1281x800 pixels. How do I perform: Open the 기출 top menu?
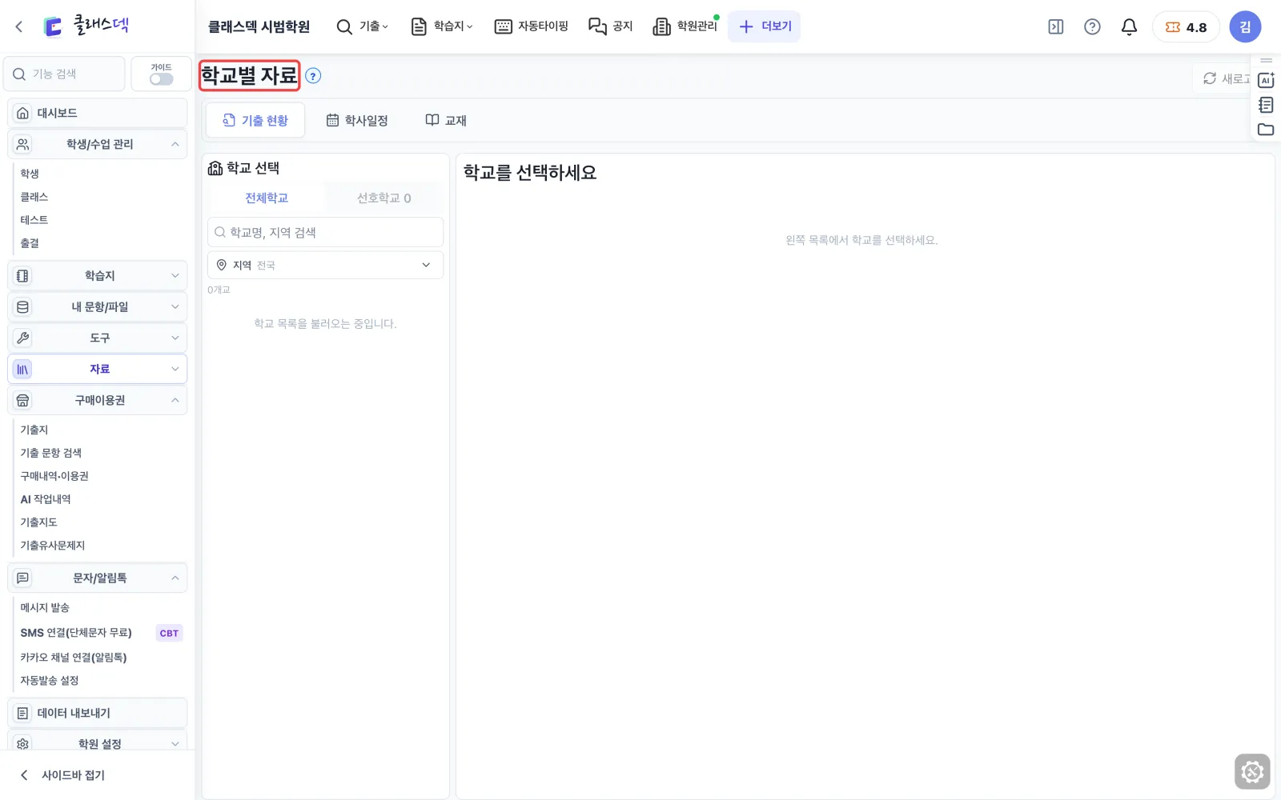click(x=363, y=26)
